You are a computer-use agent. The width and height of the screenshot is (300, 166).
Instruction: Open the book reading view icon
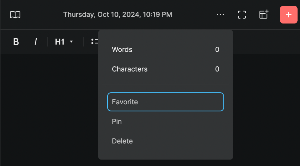(15, 15)
